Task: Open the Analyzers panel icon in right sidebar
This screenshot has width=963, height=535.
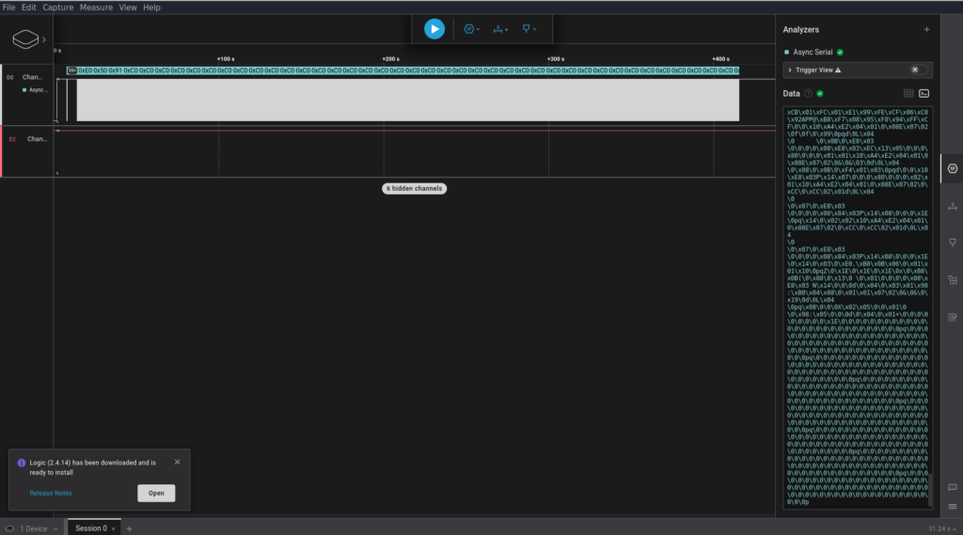Action: (x=953, y=169)
